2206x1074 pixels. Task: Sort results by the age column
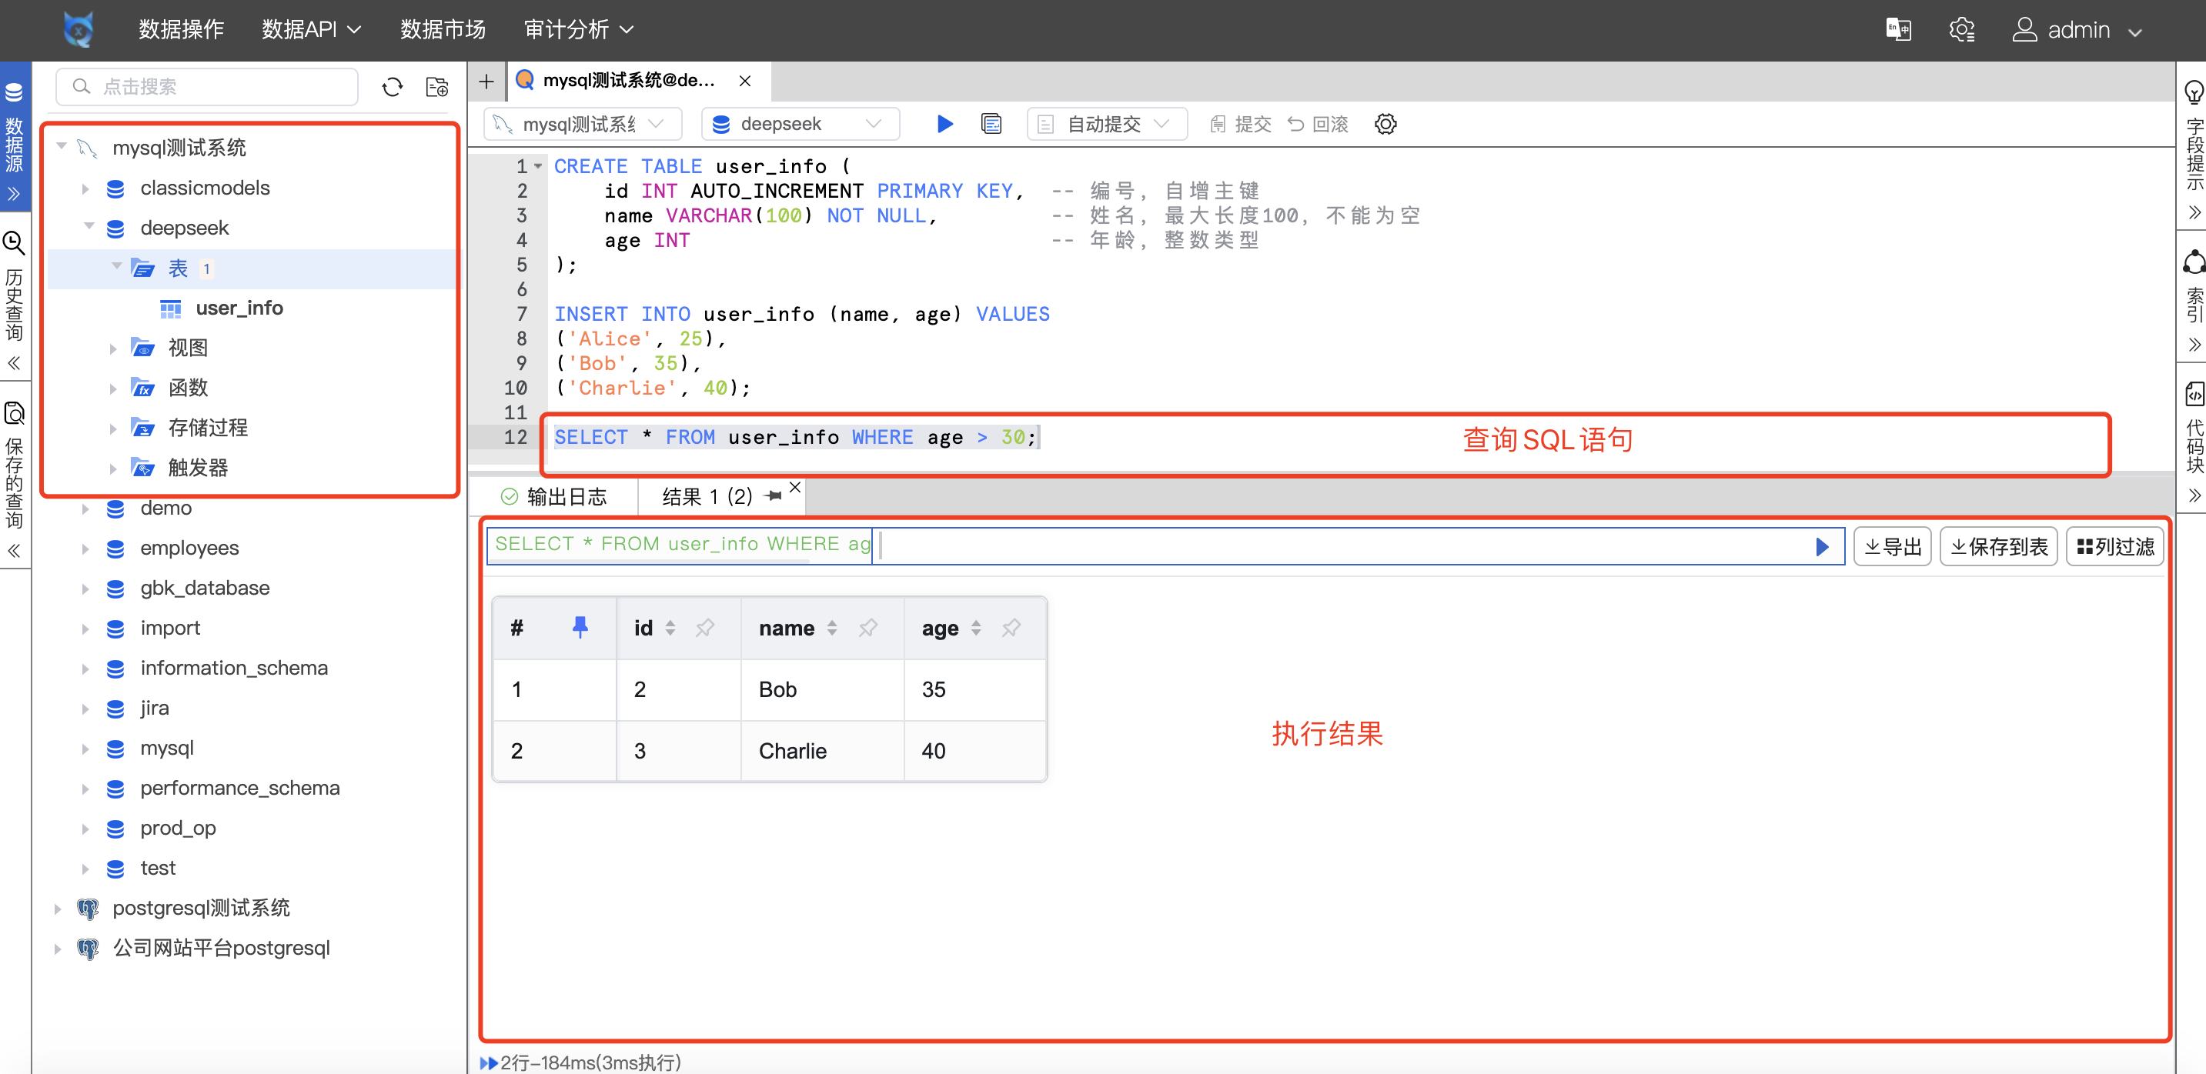(x=977, y=627)
